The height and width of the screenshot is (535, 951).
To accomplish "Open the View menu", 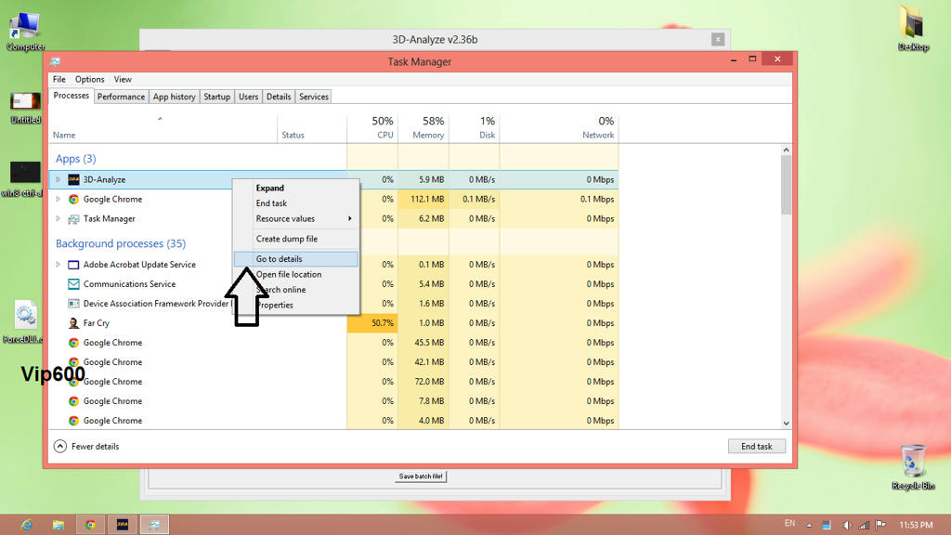I will (x=123, y=80).
